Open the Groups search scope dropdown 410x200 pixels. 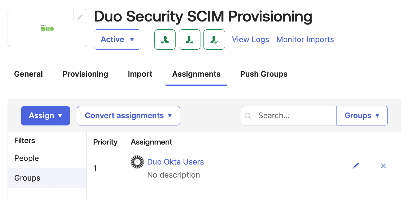362,115
